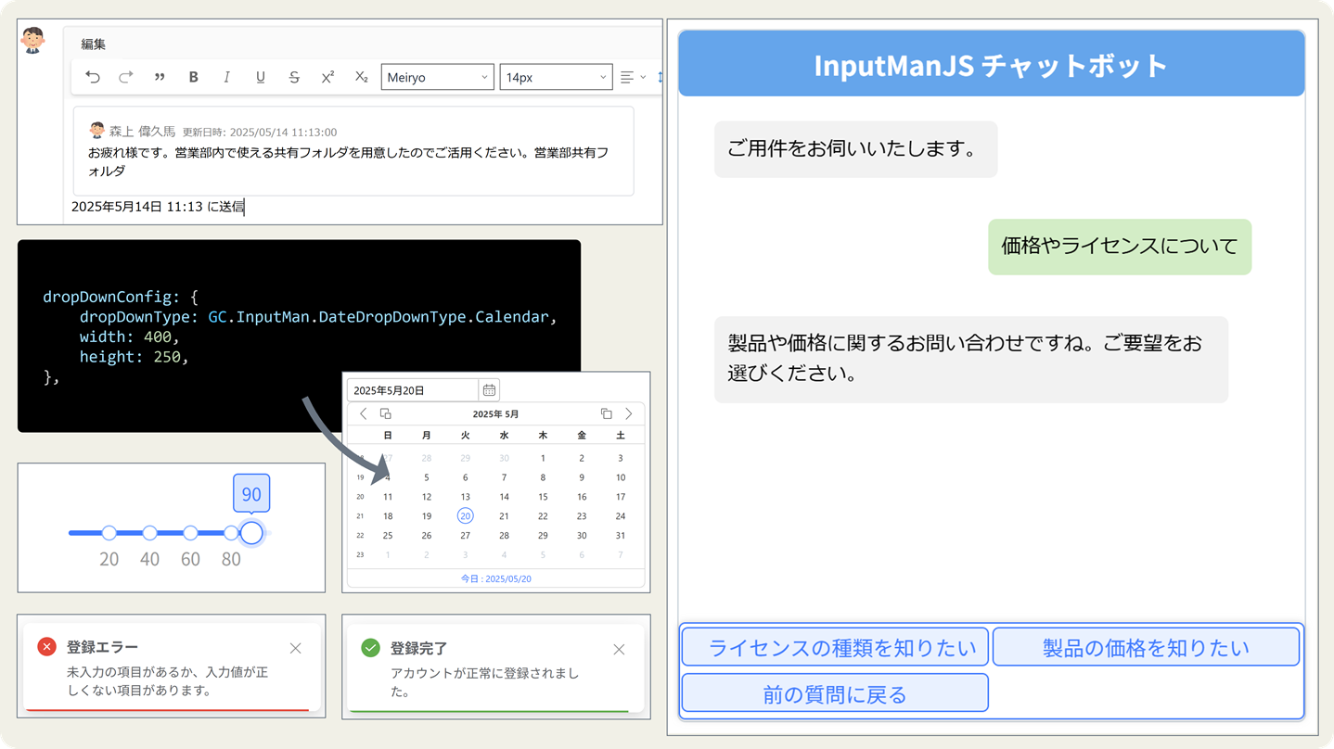Click the text line '2025年5月14日 11:13 に送信'
This screenshot has height=749, width=1334.
click(x=158, y=207)
